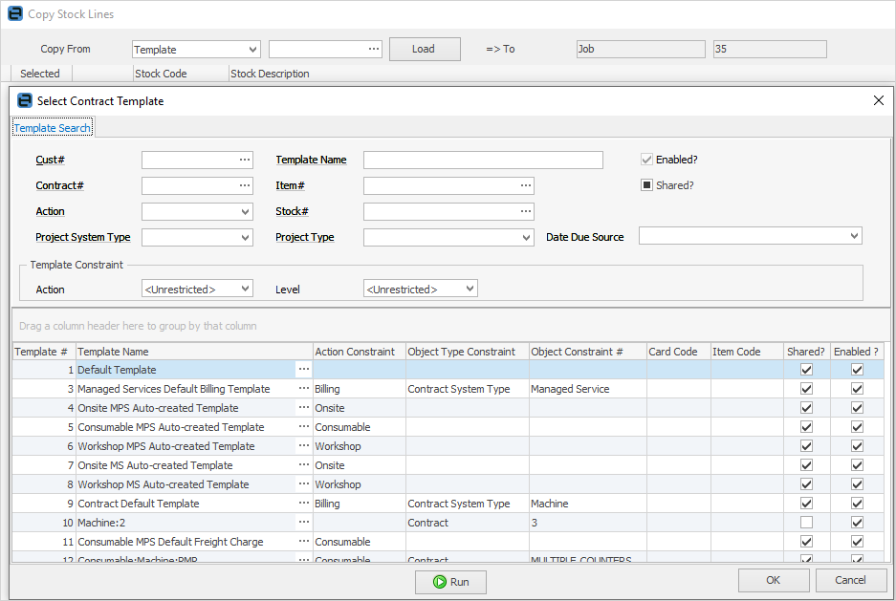Click ellipsis for Contract Default Template row
This screenshot has height=601, width=896.
tap(304, 504)
